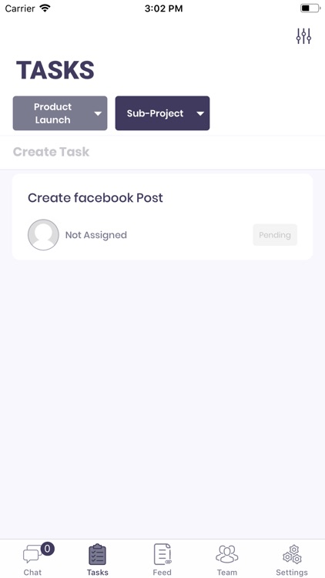The height and width of the screenshot is (578, 325).
Task: Expand the Product Launch dropdown arrow
Action: 98,113
